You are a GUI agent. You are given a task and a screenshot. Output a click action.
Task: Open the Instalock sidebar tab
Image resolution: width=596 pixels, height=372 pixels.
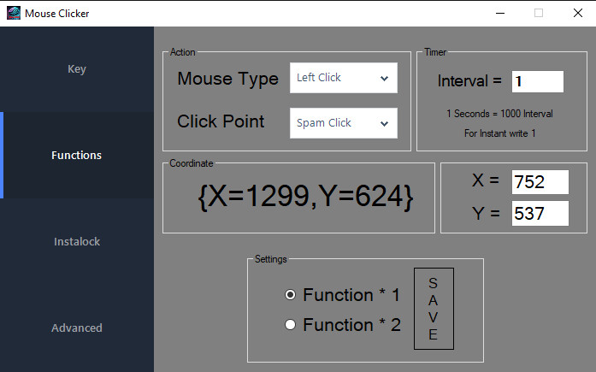[x=77, y=242]
